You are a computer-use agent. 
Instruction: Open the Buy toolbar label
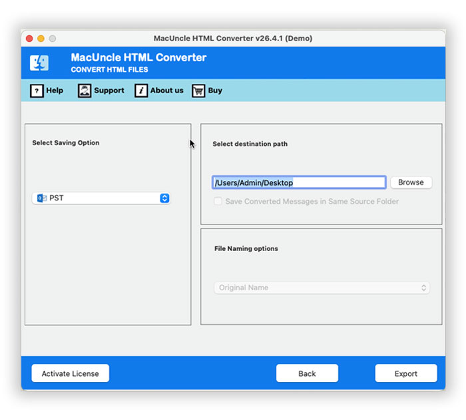[x=215, y=91]
